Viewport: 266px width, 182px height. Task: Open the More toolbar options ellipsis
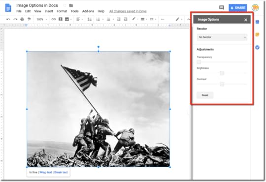tap(163, 19)
